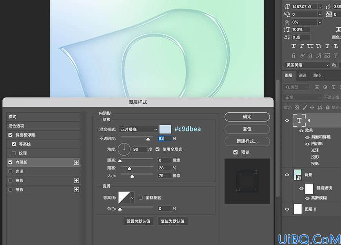The width and height of the screenshot is (341, 245).
Task: Lock transparent pixels icon
Action: click(x=297, y=107)
